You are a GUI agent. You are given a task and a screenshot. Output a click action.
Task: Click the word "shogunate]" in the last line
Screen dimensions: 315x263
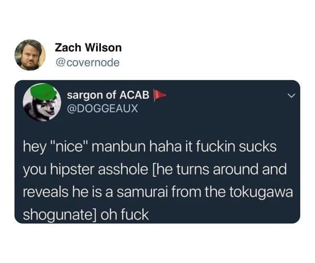pyautogui.click(x=59, y=216)
